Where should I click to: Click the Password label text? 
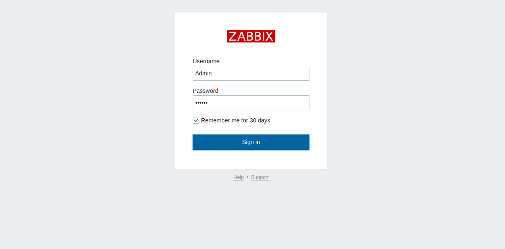pyautogui.click(x=206, y=91)
